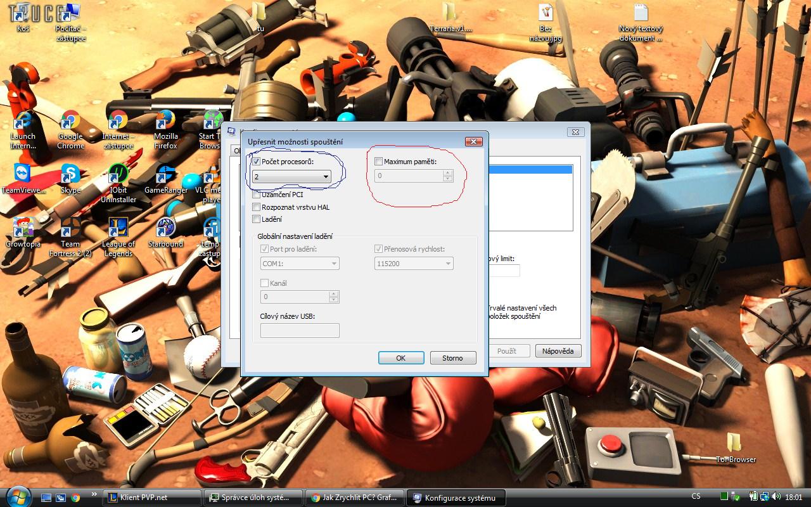The image size is (811, 507).
Task: Click the CS language indicator in taskbar
Action: point(696,497)
